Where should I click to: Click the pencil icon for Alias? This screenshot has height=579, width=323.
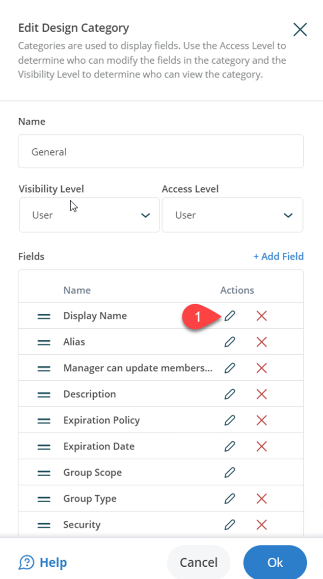point(230,342)
